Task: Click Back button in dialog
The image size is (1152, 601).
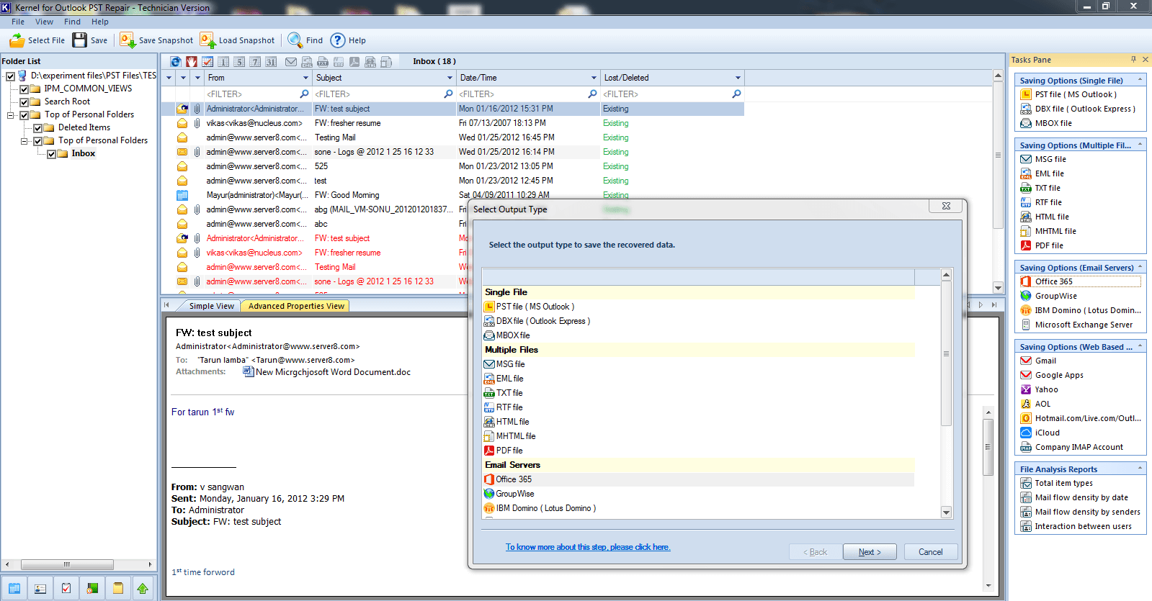Action: coord(816,552)
